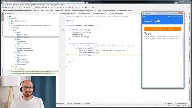Screen dimensions: 192x108
Task: Click the Save All toolbar icon
Action: click(x=6, y=7)
